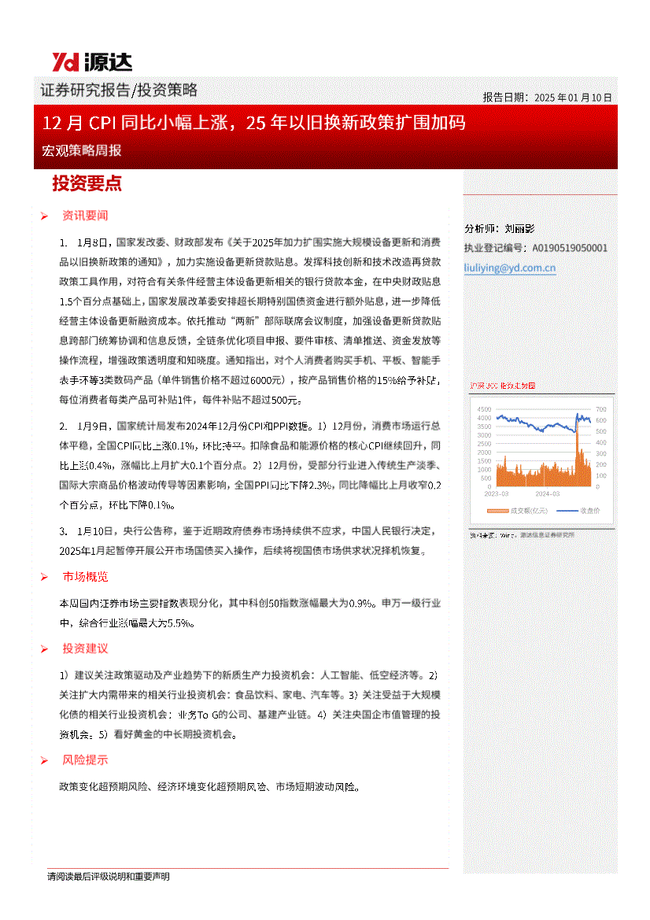Click the Yd 源达 company logo
This screenshot has height=920, width=650.
pyautogui.click(x=91, y=62)
